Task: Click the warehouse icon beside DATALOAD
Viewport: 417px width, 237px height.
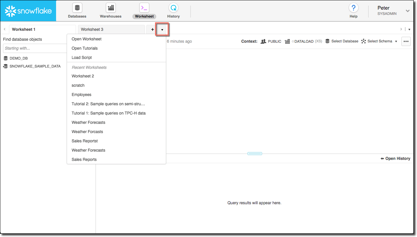Action: [x=287, y=41]
